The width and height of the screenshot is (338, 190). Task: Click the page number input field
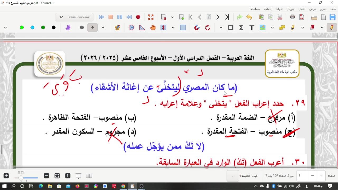point(303,176)
